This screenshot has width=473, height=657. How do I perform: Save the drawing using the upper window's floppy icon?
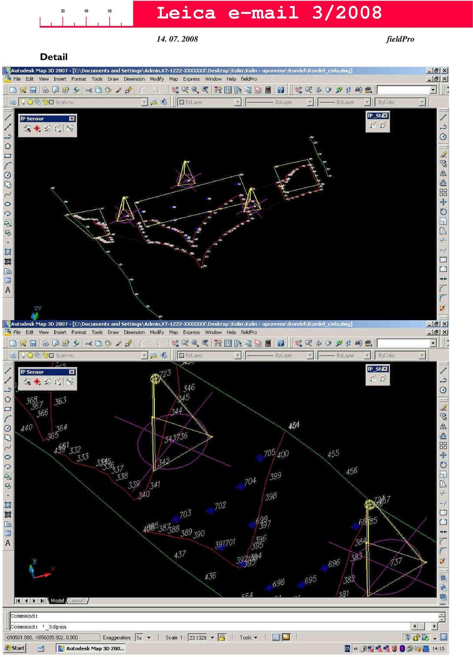point(33,90)
